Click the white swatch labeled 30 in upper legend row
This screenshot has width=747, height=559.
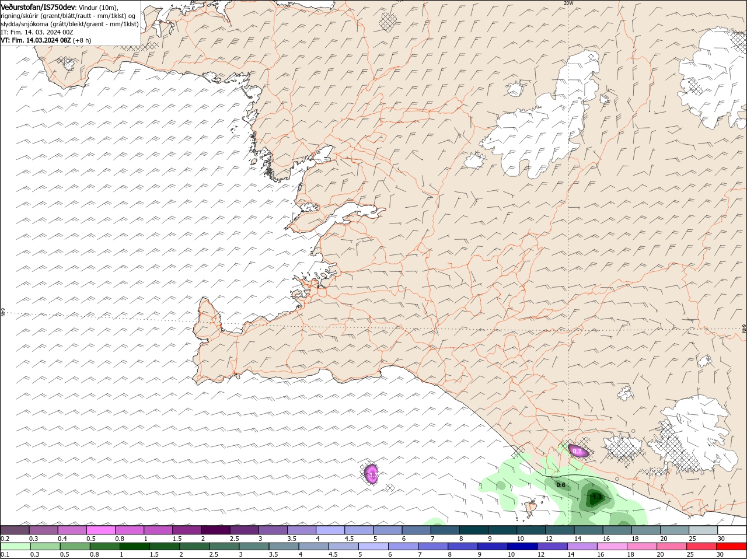[x=732, y=530]
